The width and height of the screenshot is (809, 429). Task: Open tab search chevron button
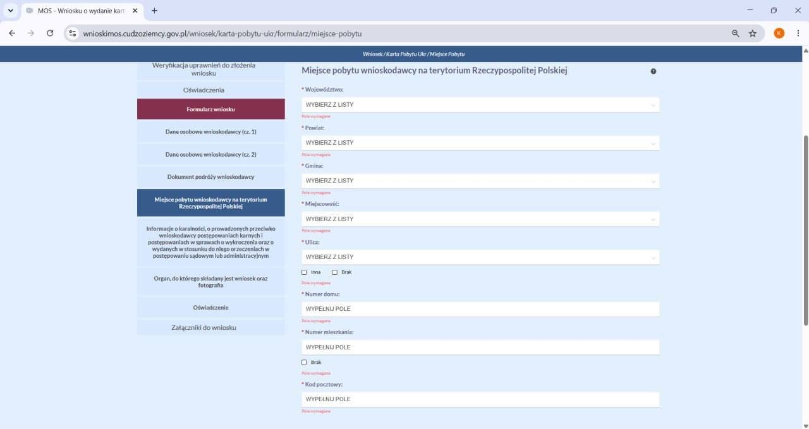click(x=10, y=11)
